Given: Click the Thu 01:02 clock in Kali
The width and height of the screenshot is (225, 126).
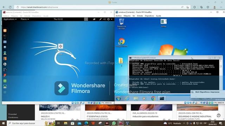Looking at the screenshot, I should tap(58, 19).
